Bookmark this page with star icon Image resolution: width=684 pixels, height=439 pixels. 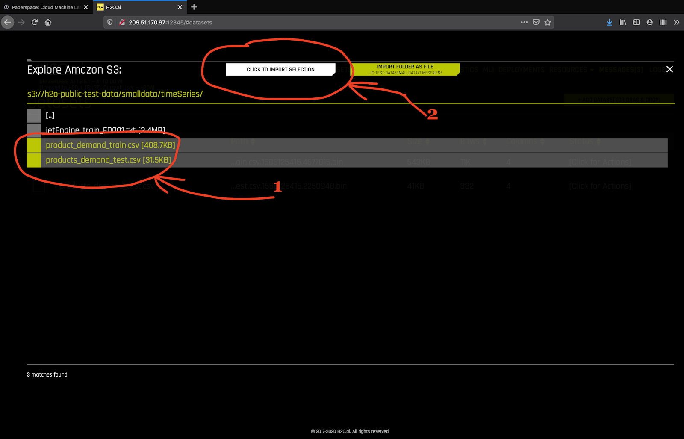pos(548,22)
